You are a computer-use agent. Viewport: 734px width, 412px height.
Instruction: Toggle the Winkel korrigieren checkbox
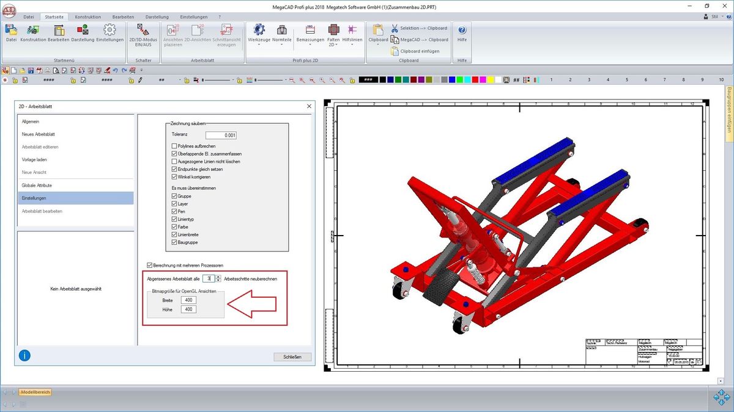pyautogui.click(x=174, y=177)
